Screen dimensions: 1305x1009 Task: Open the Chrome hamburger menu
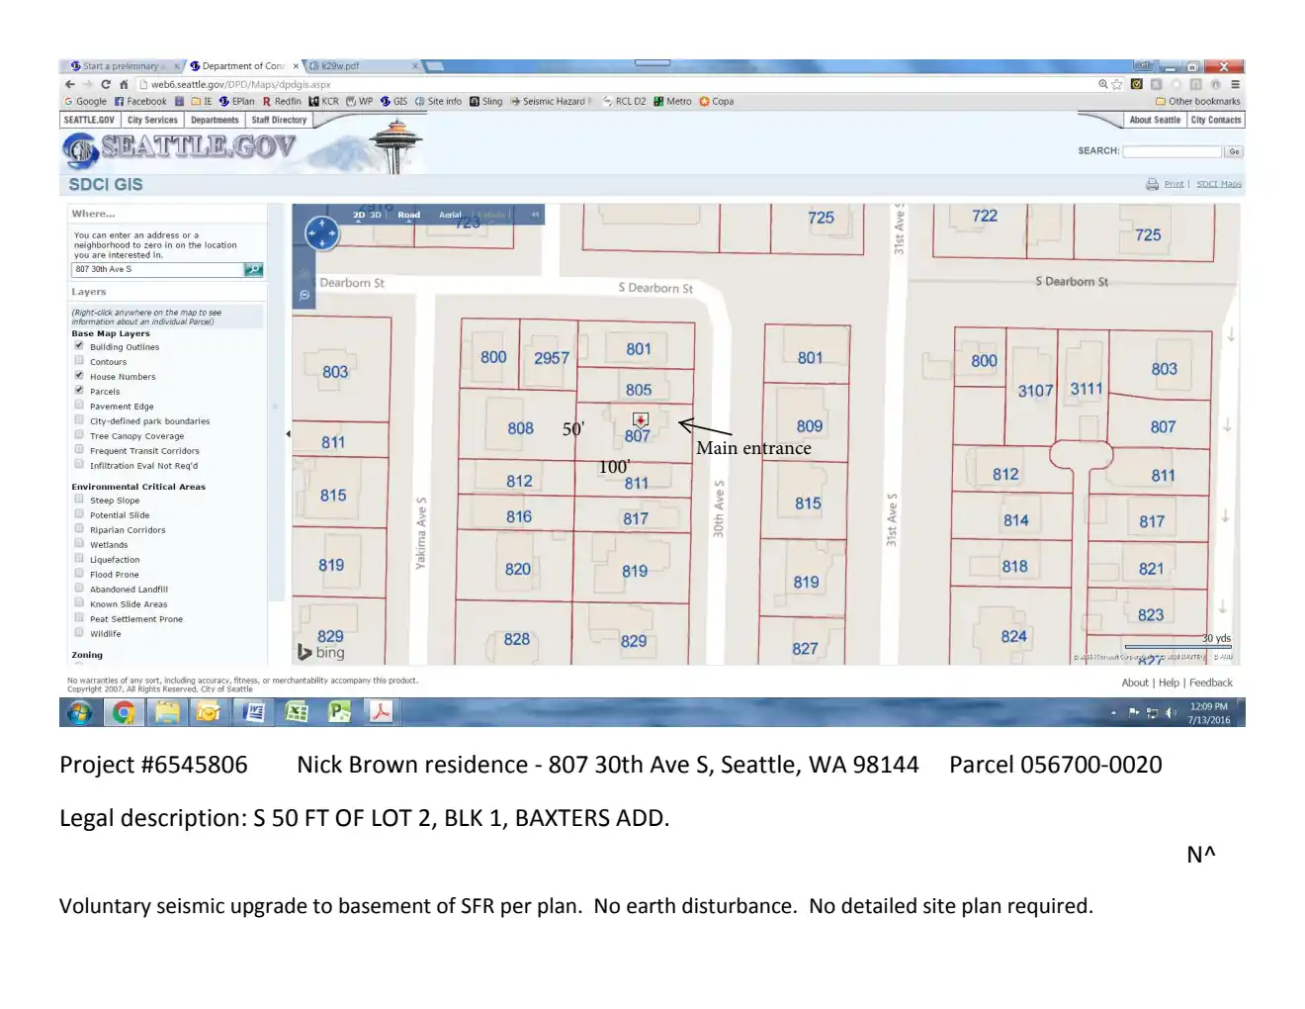click(1235, 84)
